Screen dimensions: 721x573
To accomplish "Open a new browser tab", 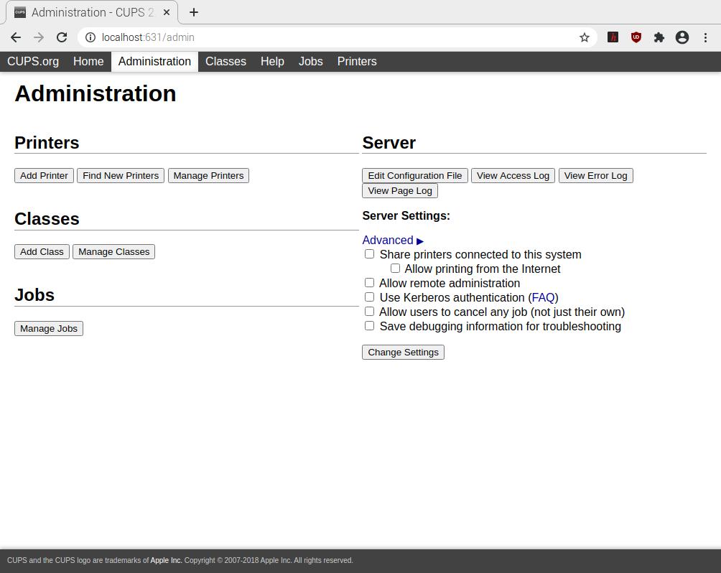I will tap(194, 12).
